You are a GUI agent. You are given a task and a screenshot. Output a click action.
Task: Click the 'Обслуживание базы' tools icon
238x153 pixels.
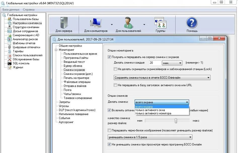[10, 59]
